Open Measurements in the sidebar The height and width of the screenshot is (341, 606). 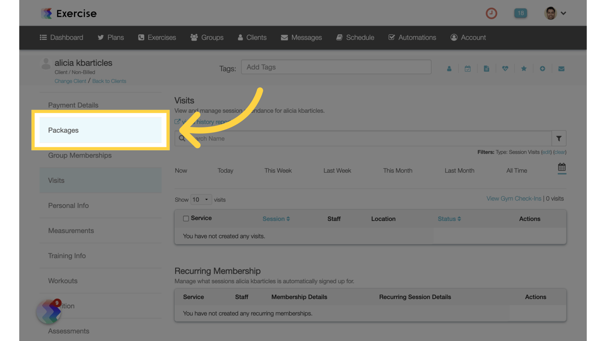[x=100, y=230]
